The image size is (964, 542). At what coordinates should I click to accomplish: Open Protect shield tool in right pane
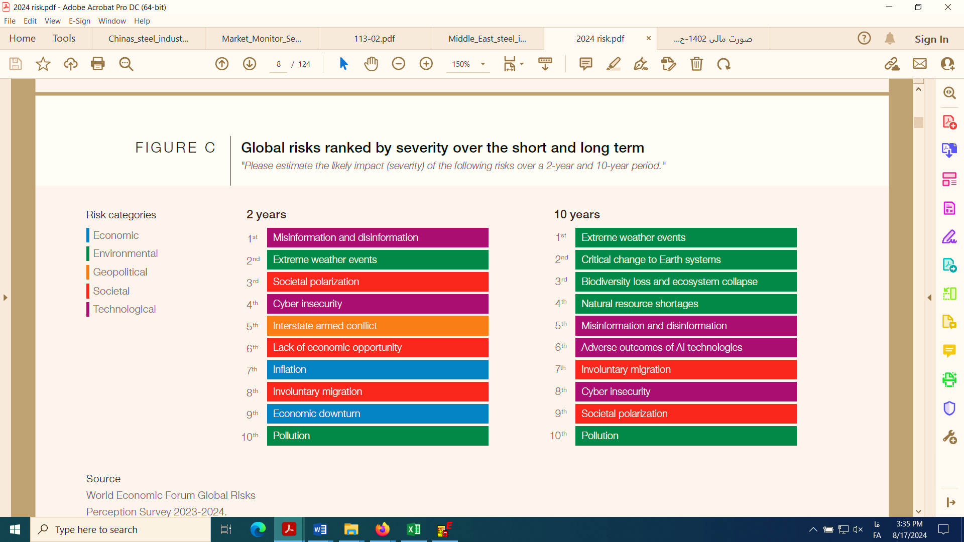click(949, 408)
